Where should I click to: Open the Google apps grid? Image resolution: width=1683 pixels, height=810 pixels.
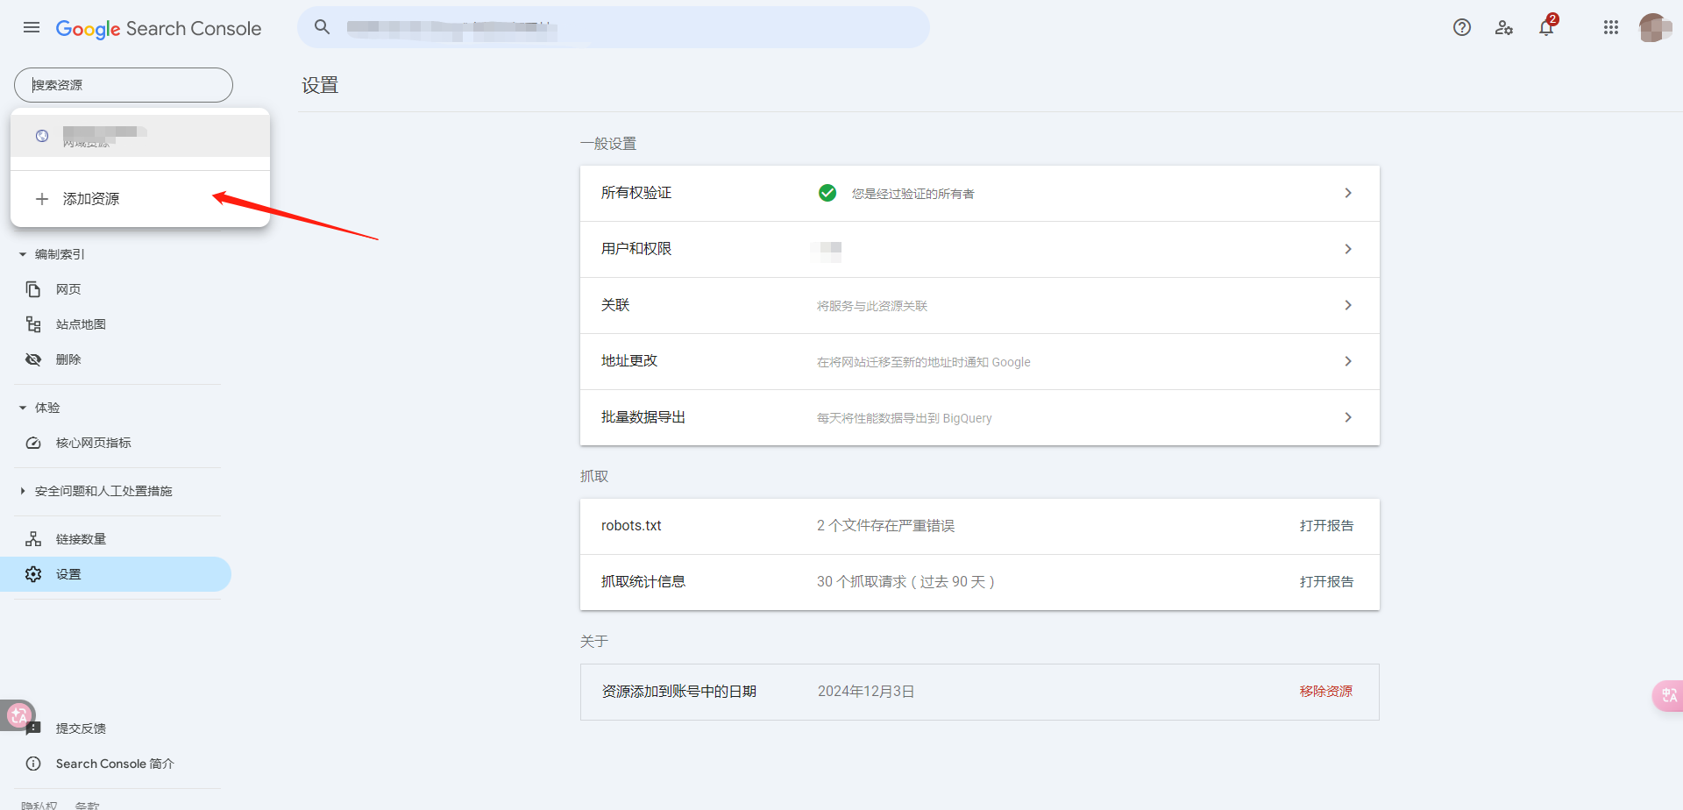tap(1610, 27)
